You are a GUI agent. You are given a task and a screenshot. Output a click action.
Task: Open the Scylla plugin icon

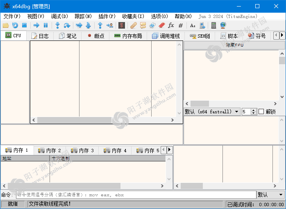(x=121, y=25)
